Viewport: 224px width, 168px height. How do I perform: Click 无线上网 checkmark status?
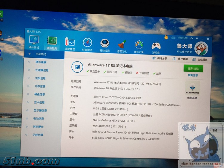[x=110, y=72]
